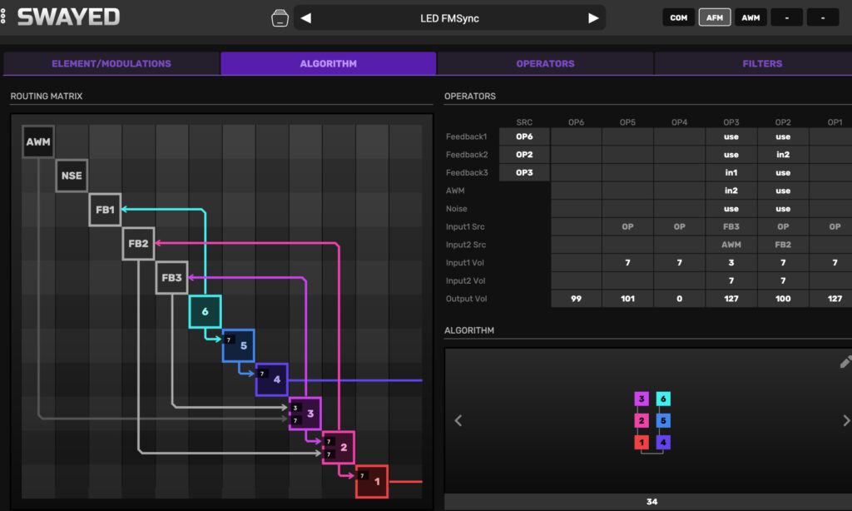The height and width of the screenshot is (511, 852).
Task: Open the preset library jar icon
Action: 280,17
